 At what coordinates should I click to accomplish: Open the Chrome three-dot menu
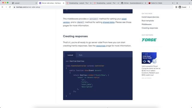(x=189, y=7)
